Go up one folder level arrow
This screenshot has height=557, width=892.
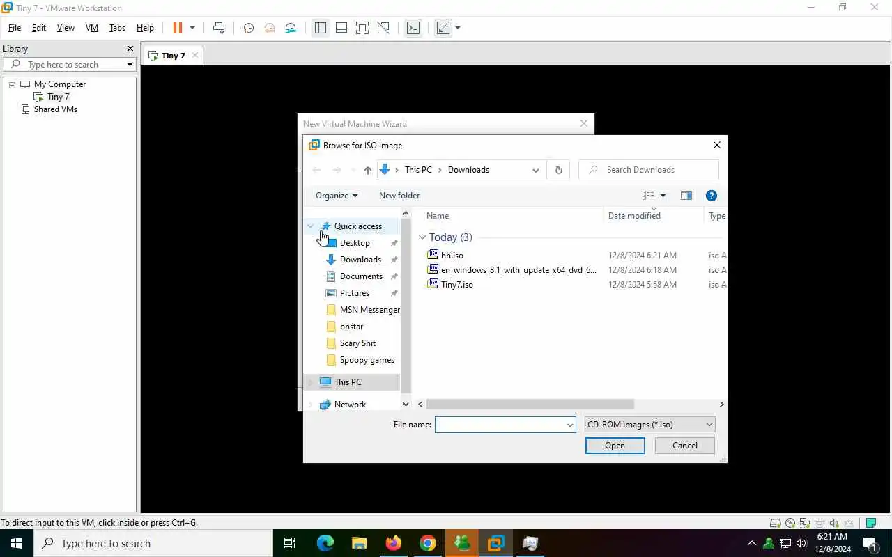pyautogui.click(x=367, y=170)
